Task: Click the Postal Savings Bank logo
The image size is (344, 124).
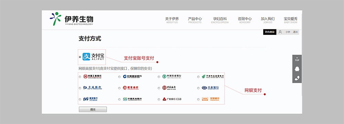Action: point(213,76)
